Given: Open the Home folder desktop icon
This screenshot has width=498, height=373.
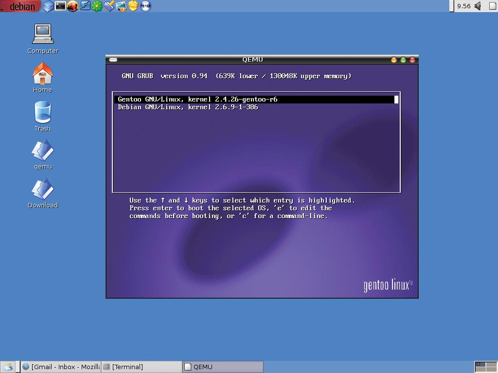Looking at the screenshot, I should tap(43, 77).
